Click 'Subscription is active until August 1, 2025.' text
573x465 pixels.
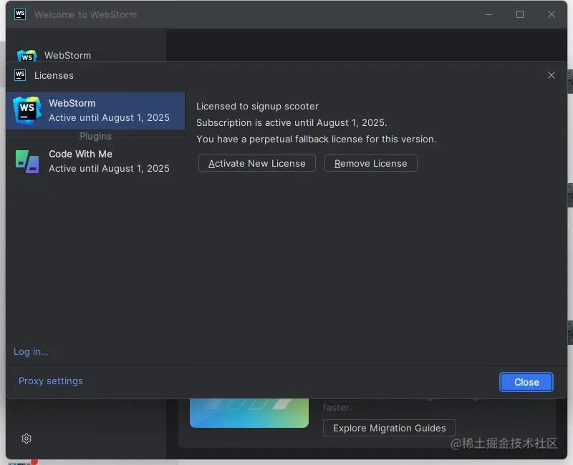[x=292, y=122]
